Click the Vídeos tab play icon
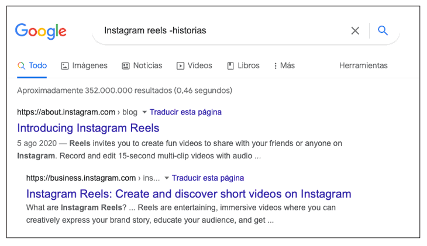 coord(180,66)
